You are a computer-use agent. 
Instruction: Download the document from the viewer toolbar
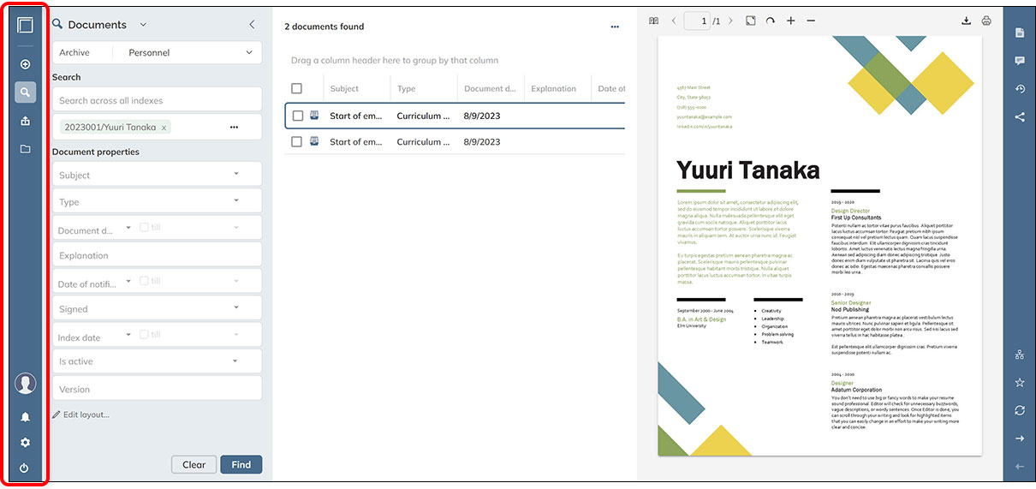click(967, 21)
